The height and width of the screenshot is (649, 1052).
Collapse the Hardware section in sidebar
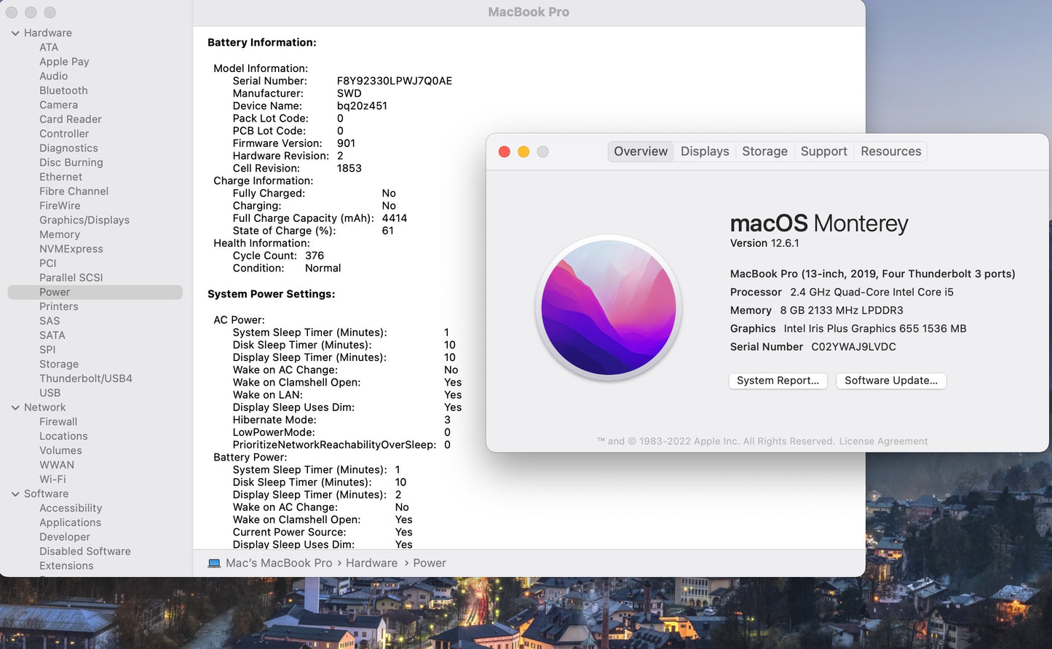[15, 33]
